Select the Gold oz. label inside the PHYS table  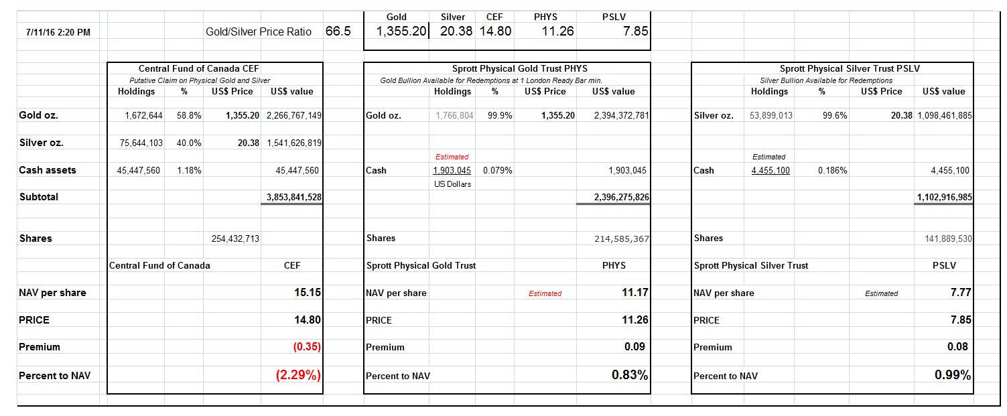[x=384, y=115]
